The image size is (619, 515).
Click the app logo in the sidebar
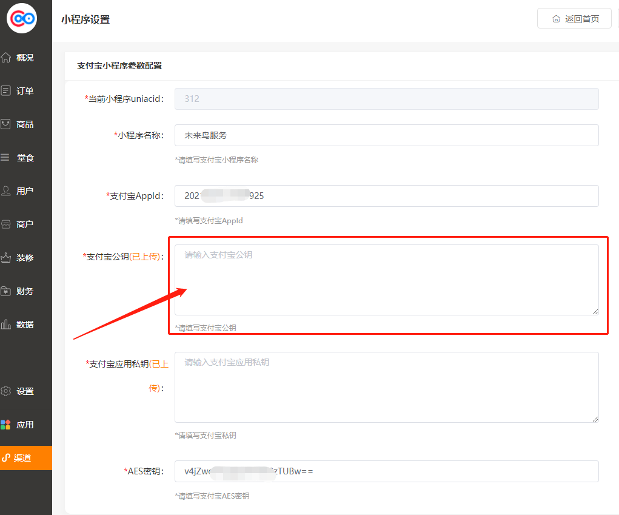coord(22,18)
